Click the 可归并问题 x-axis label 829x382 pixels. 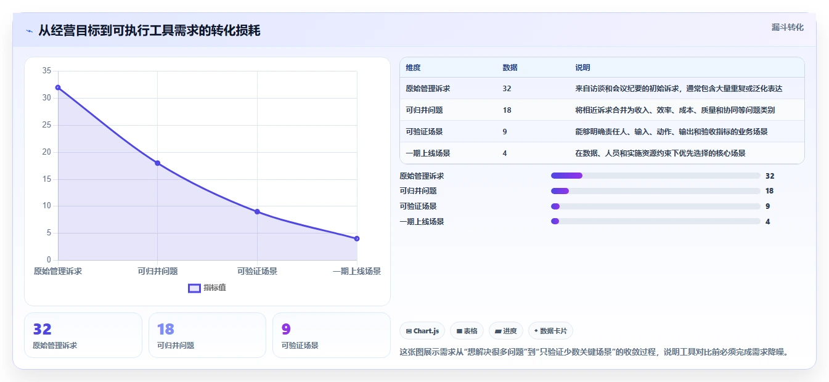tap(158, 271)
